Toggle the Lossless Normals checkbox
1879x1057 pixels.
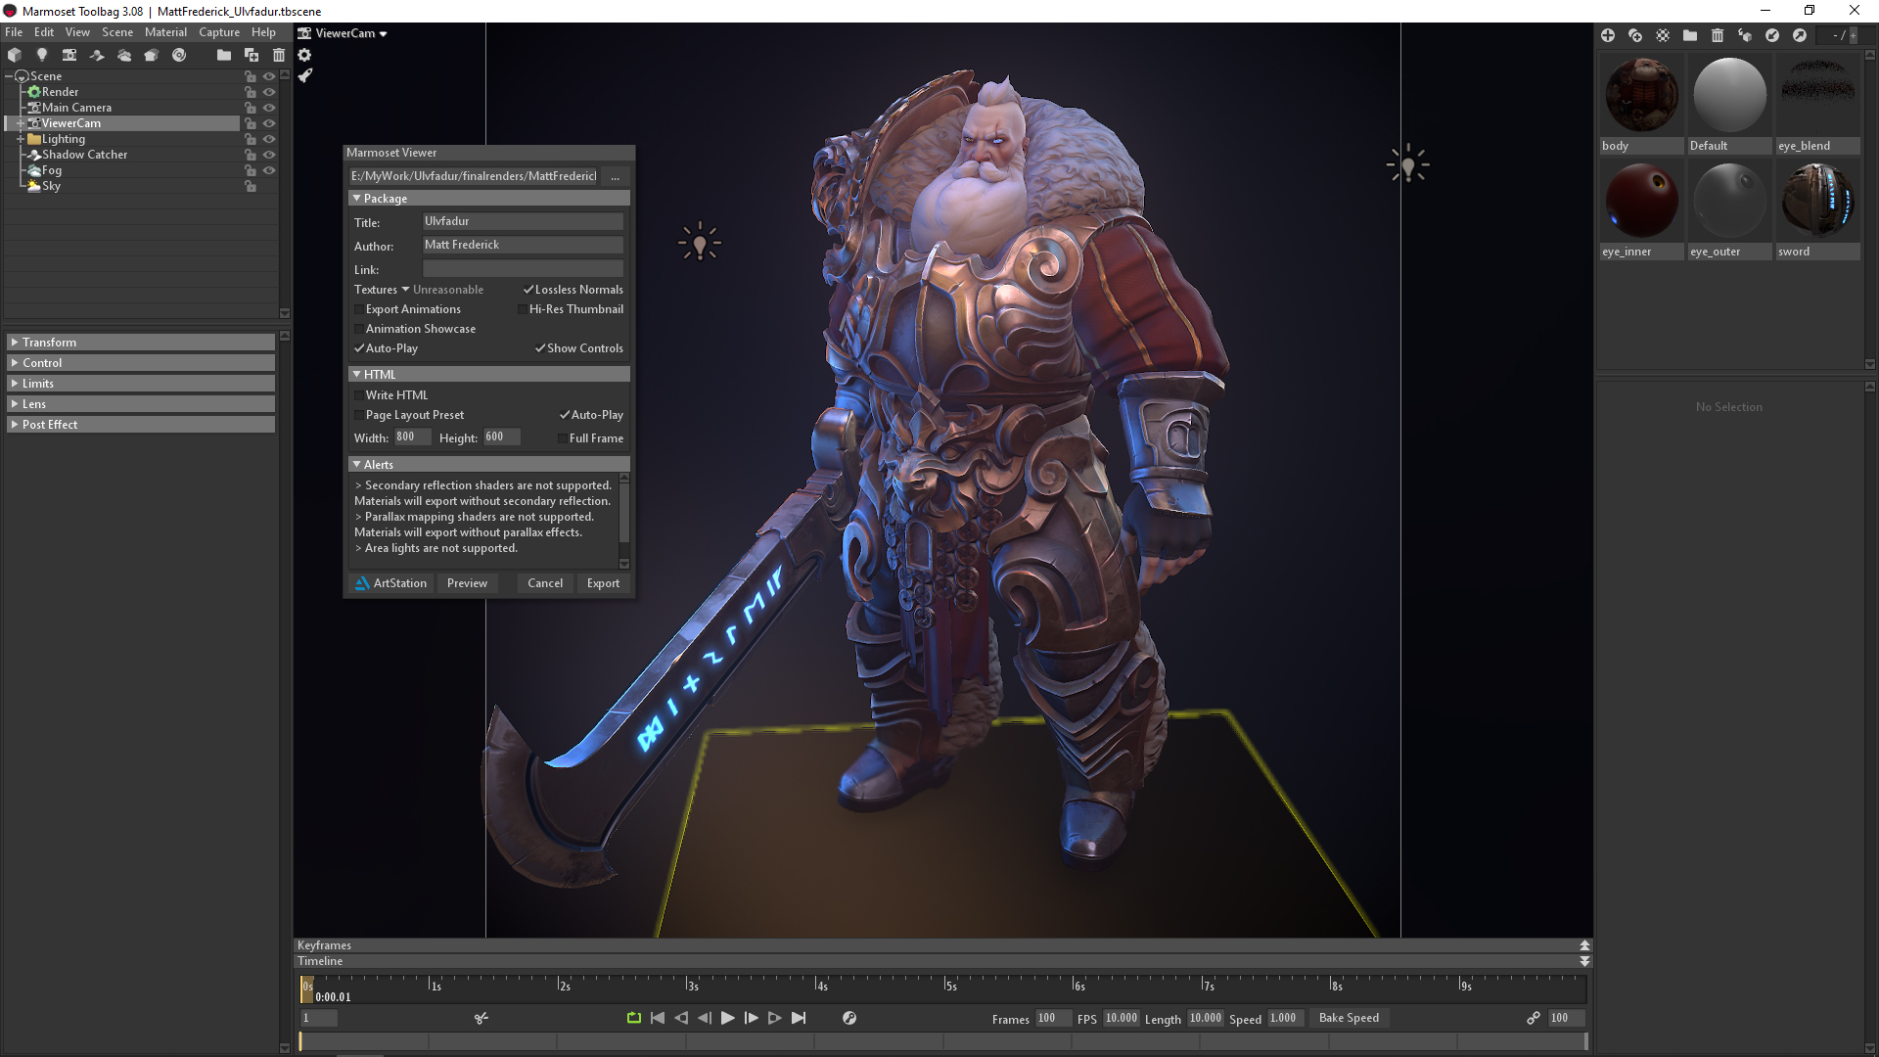(528, 290)
